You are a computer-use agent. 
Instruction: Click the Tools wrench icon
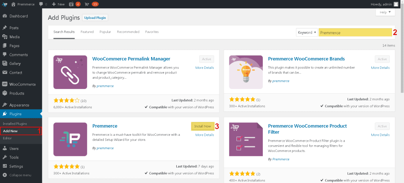(5, 157)
